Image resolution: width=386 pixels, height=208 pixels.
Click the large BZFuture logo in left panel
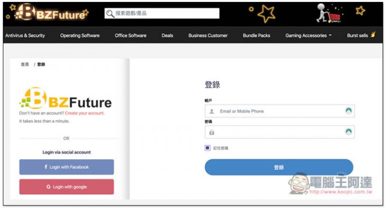(x=65, y=98)
